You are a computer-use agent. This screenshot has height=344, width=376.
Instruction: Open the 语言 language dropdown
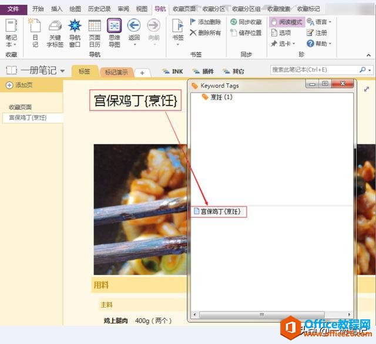point(320,22)
